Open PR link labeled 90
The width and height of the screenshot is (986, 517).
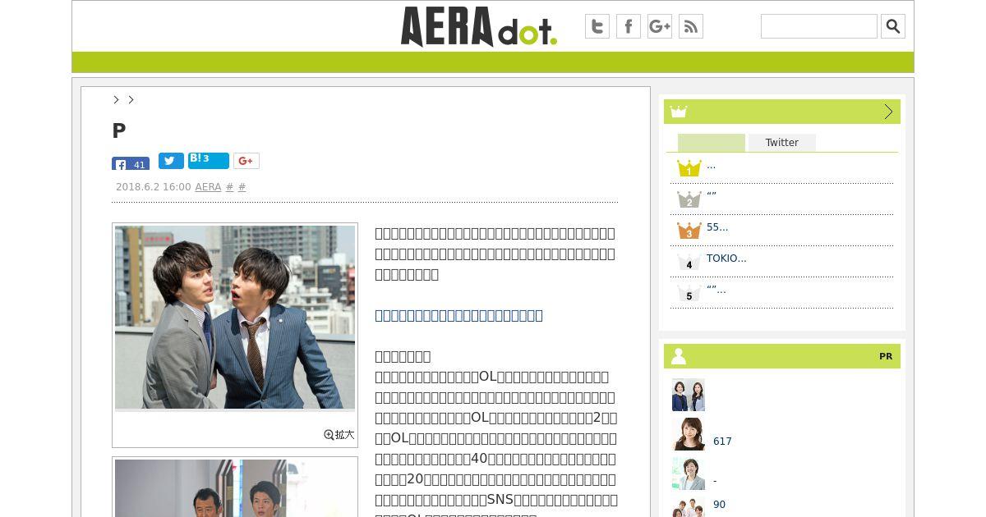pos(719,505)
